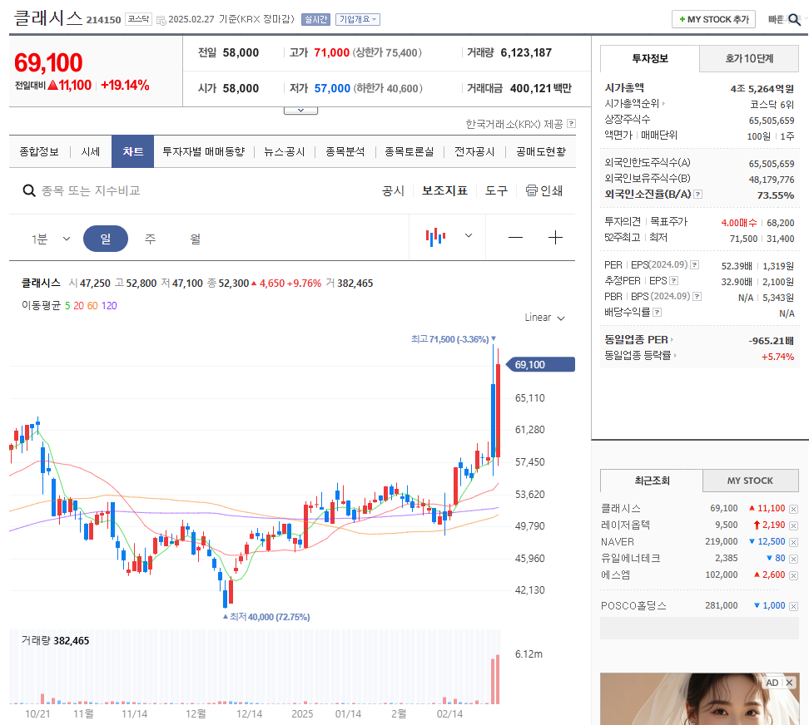Screen dimensions: 809x725
Task: Select the 주 weekly chart period
Action: pyautogui.click(x=150, y=239)
